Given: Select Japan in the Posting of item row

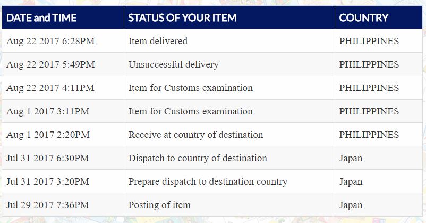Looking at the screenshot, I should [x=351, y=205].
